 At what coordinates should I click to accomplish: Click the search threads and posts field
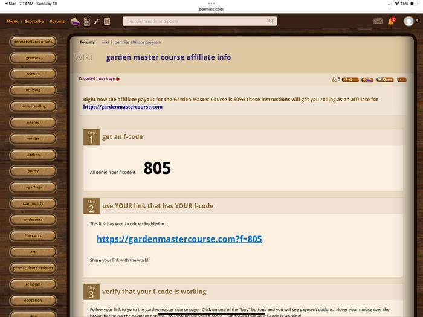pyautogui.click(x=196, y=21)
